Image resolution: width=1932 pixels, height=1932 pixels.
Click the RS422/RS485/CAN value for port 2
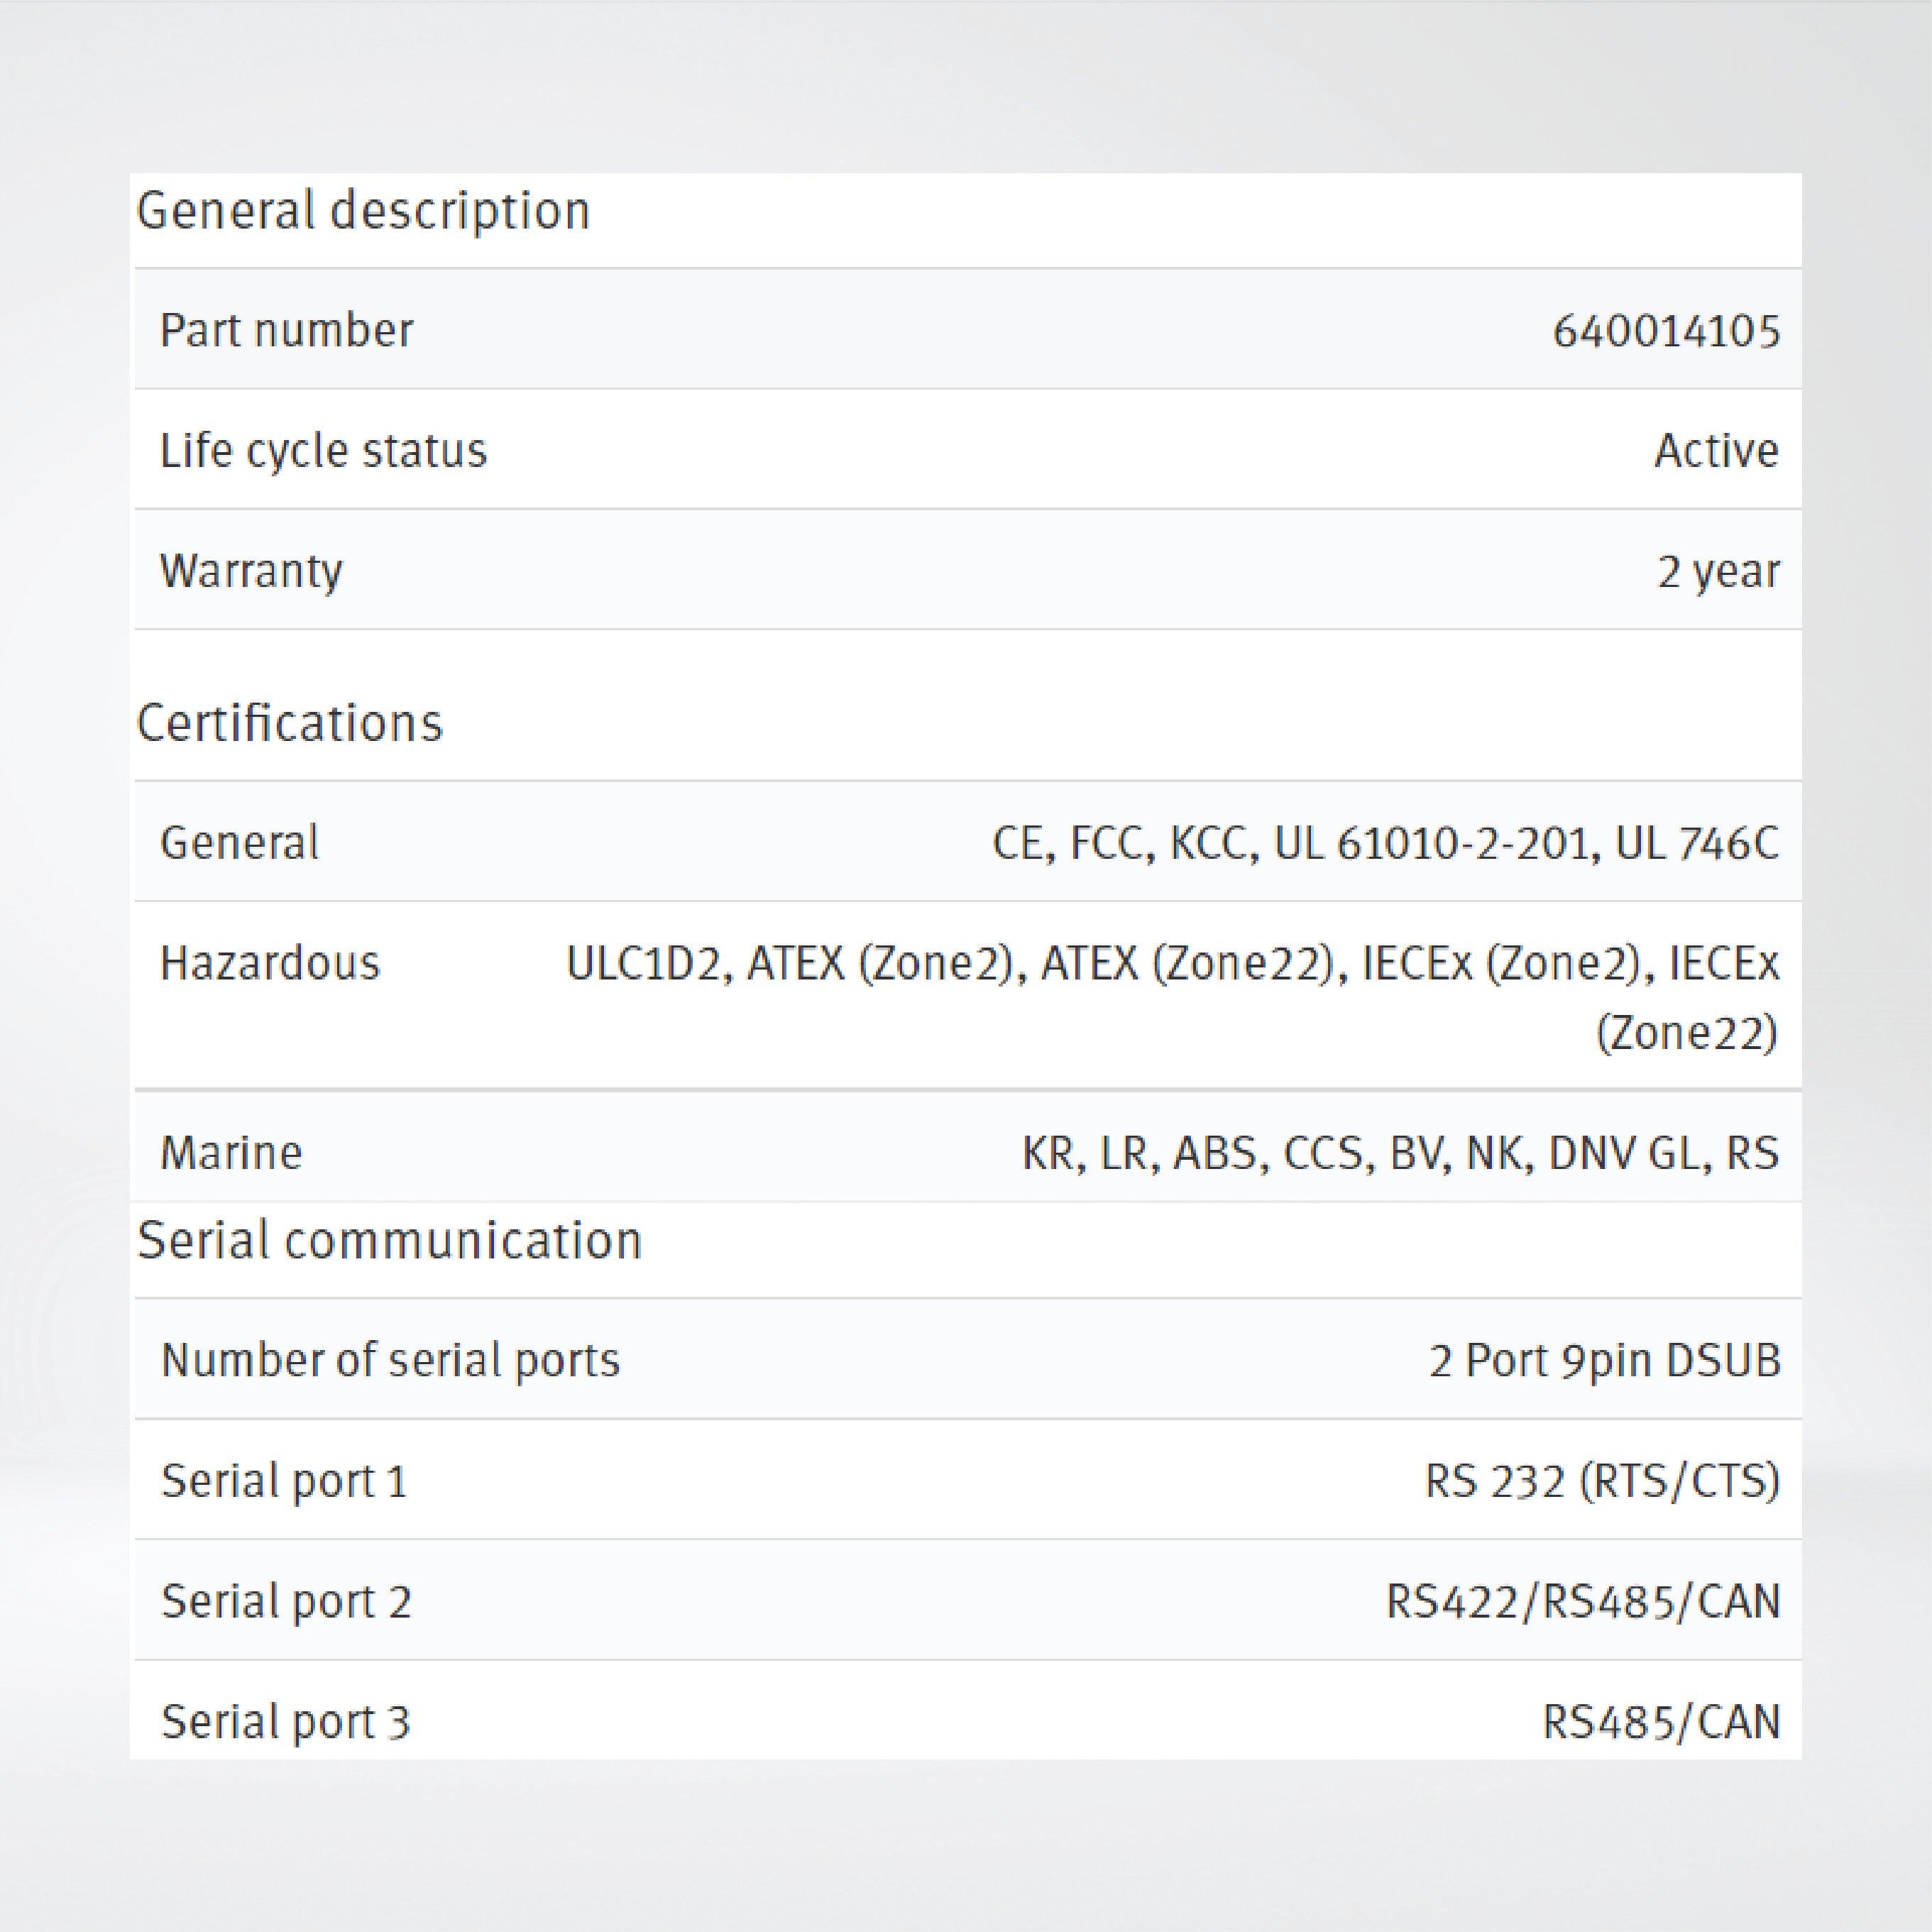pyautogui.click(x=1582, y=1601)
